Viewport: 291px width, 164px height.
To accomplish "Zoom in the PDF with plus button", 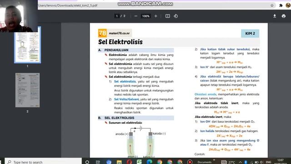I will (156, 16).
